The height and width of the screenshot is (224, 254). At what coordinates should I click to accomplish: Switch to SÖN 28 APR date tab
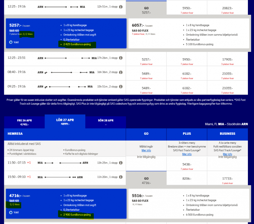pyautogui.click(x=106, y=122)
